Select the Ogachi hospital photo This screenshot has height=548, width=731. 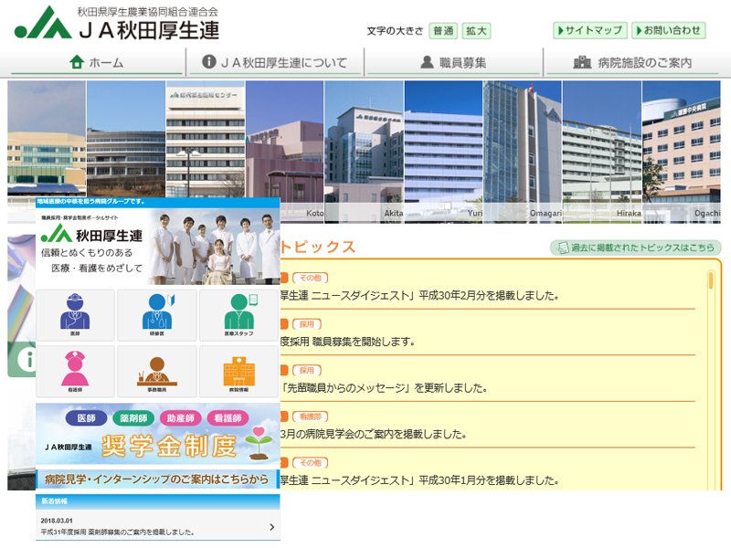(681, 152)
